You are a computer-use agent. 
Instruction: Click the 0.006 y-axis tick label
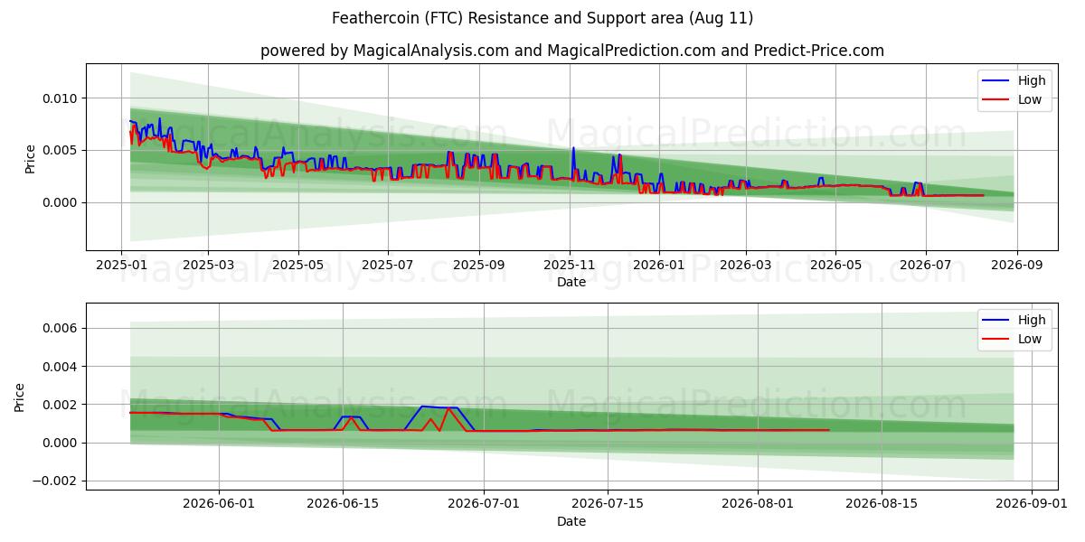pos(61,328)
